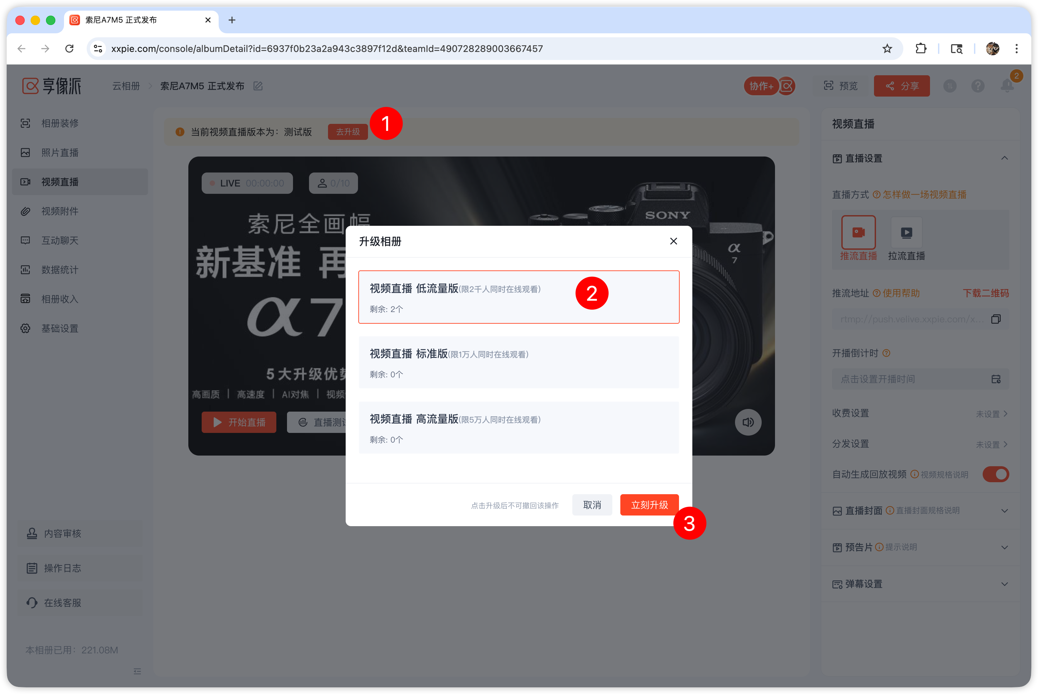
Task: Expand the 直播封面 section
Action: (1004, 511)
